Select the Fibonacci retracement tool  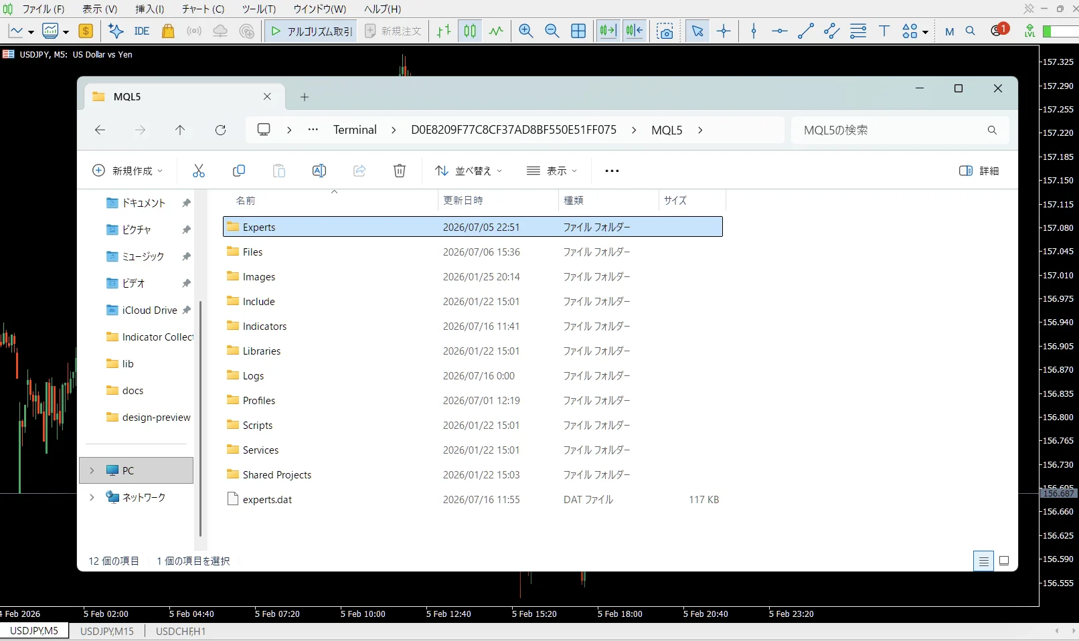point(858,31)
